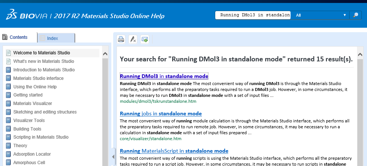
Task: Expand the Scripting in Materials Studio topic
Action: [x=41, y=137]
